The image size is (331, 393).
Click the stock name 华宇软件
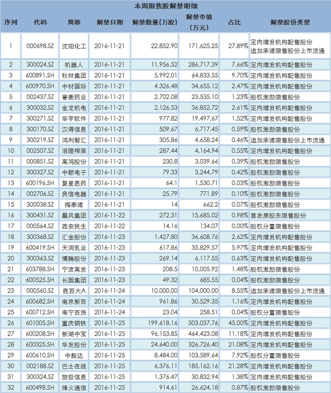coord(74,119)
